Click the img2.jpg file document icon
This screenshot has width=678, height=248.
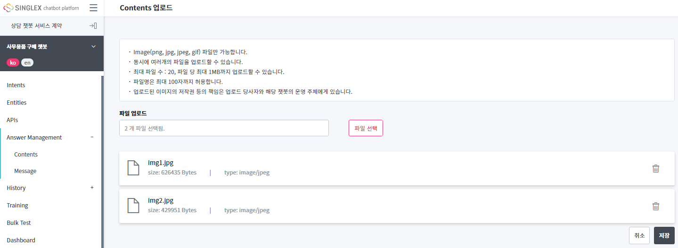point(134,206)
